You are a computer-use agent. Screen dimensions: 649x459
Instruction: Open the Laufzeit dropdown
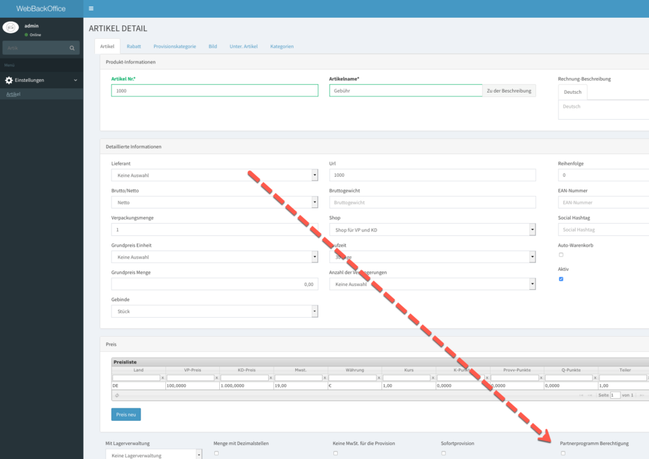tap(432, 257)
